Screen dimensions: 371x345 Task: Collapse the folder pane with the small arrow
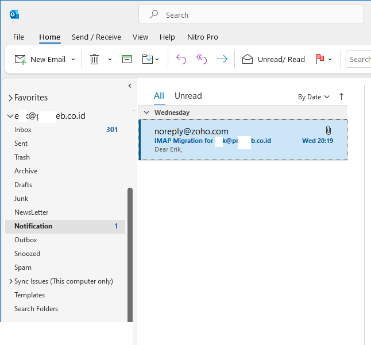click(129, 86)
